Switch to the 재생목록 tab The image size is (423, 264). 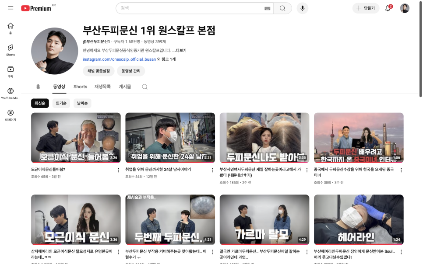(102, 87)
